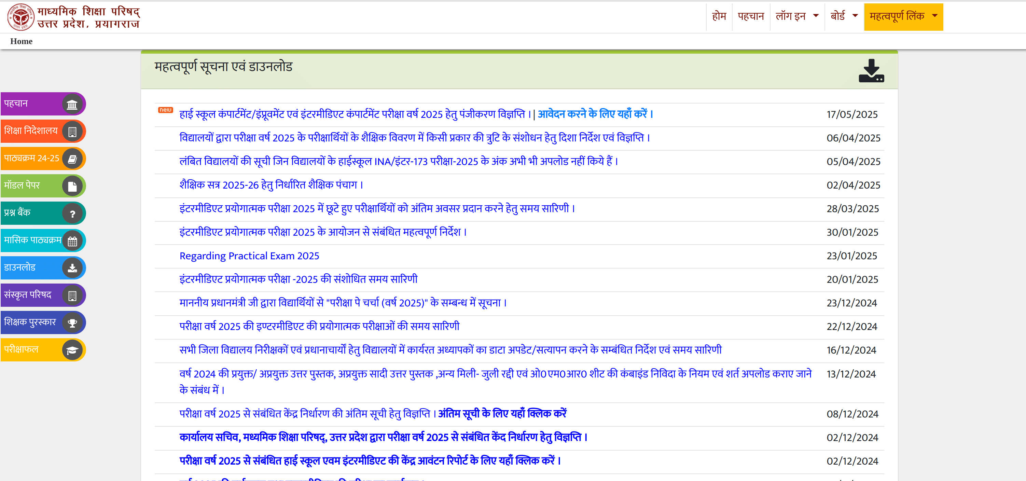Open the मॉडल पेपर sidebar button
1026x481 pixels.
click(x=43, y=186)
